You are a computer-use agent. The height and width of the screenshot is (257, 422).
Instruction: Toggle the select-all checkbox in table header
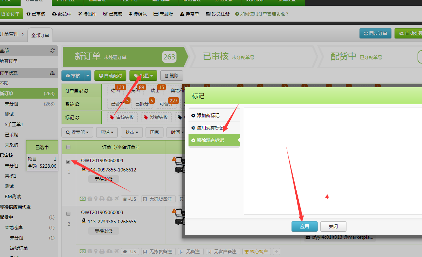point(68,147)
